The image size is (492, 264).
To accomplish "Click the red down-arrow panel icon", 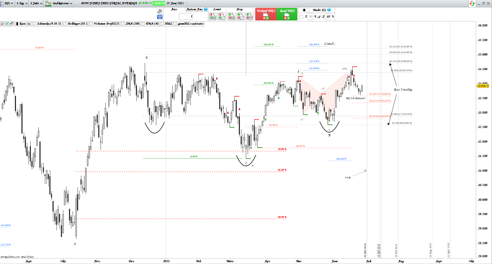I will point(2,24).
